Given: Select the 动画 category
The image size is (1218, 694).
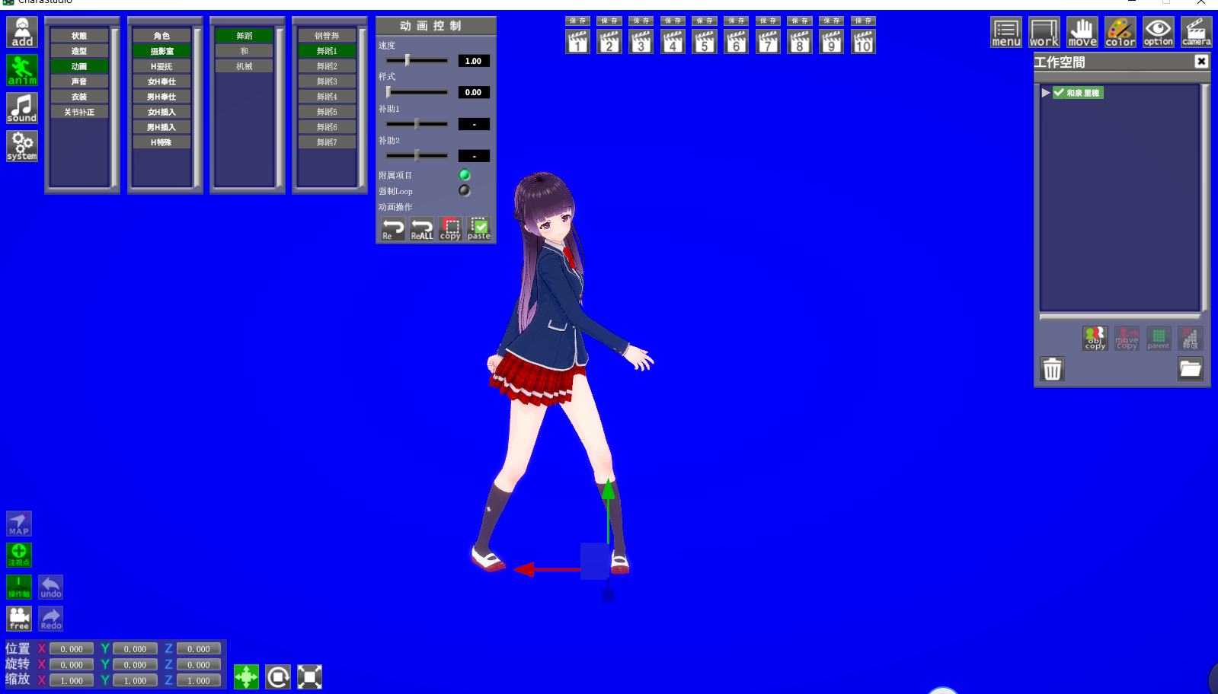Looking at the screenshot, I should [x=79, y=66].
